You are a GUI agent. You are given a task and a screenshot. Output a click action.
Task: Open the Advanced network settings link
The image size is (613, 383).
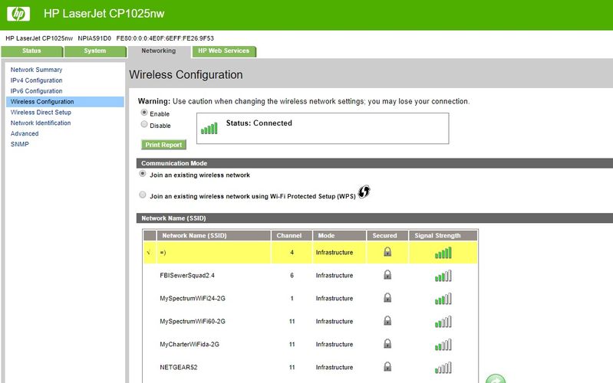tap(25, 133)
